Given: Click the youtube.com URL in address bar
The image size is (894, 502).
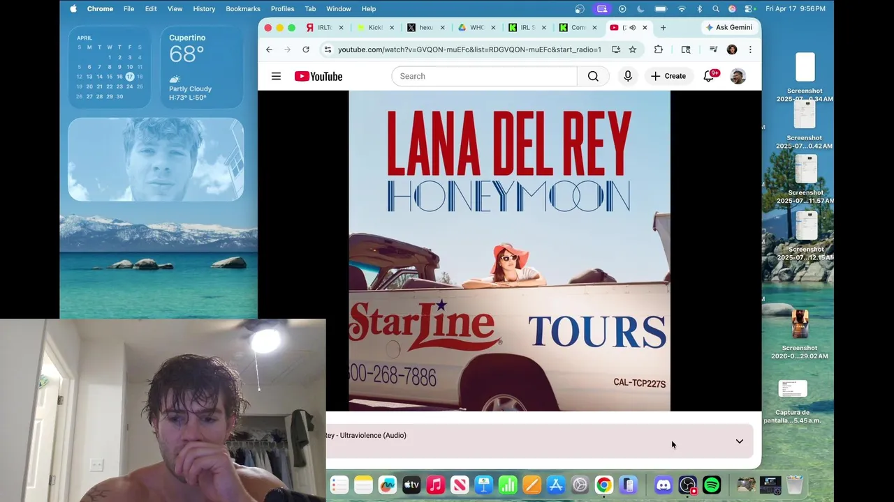Looking at the screenshot, I should click(x=469, y=50).
